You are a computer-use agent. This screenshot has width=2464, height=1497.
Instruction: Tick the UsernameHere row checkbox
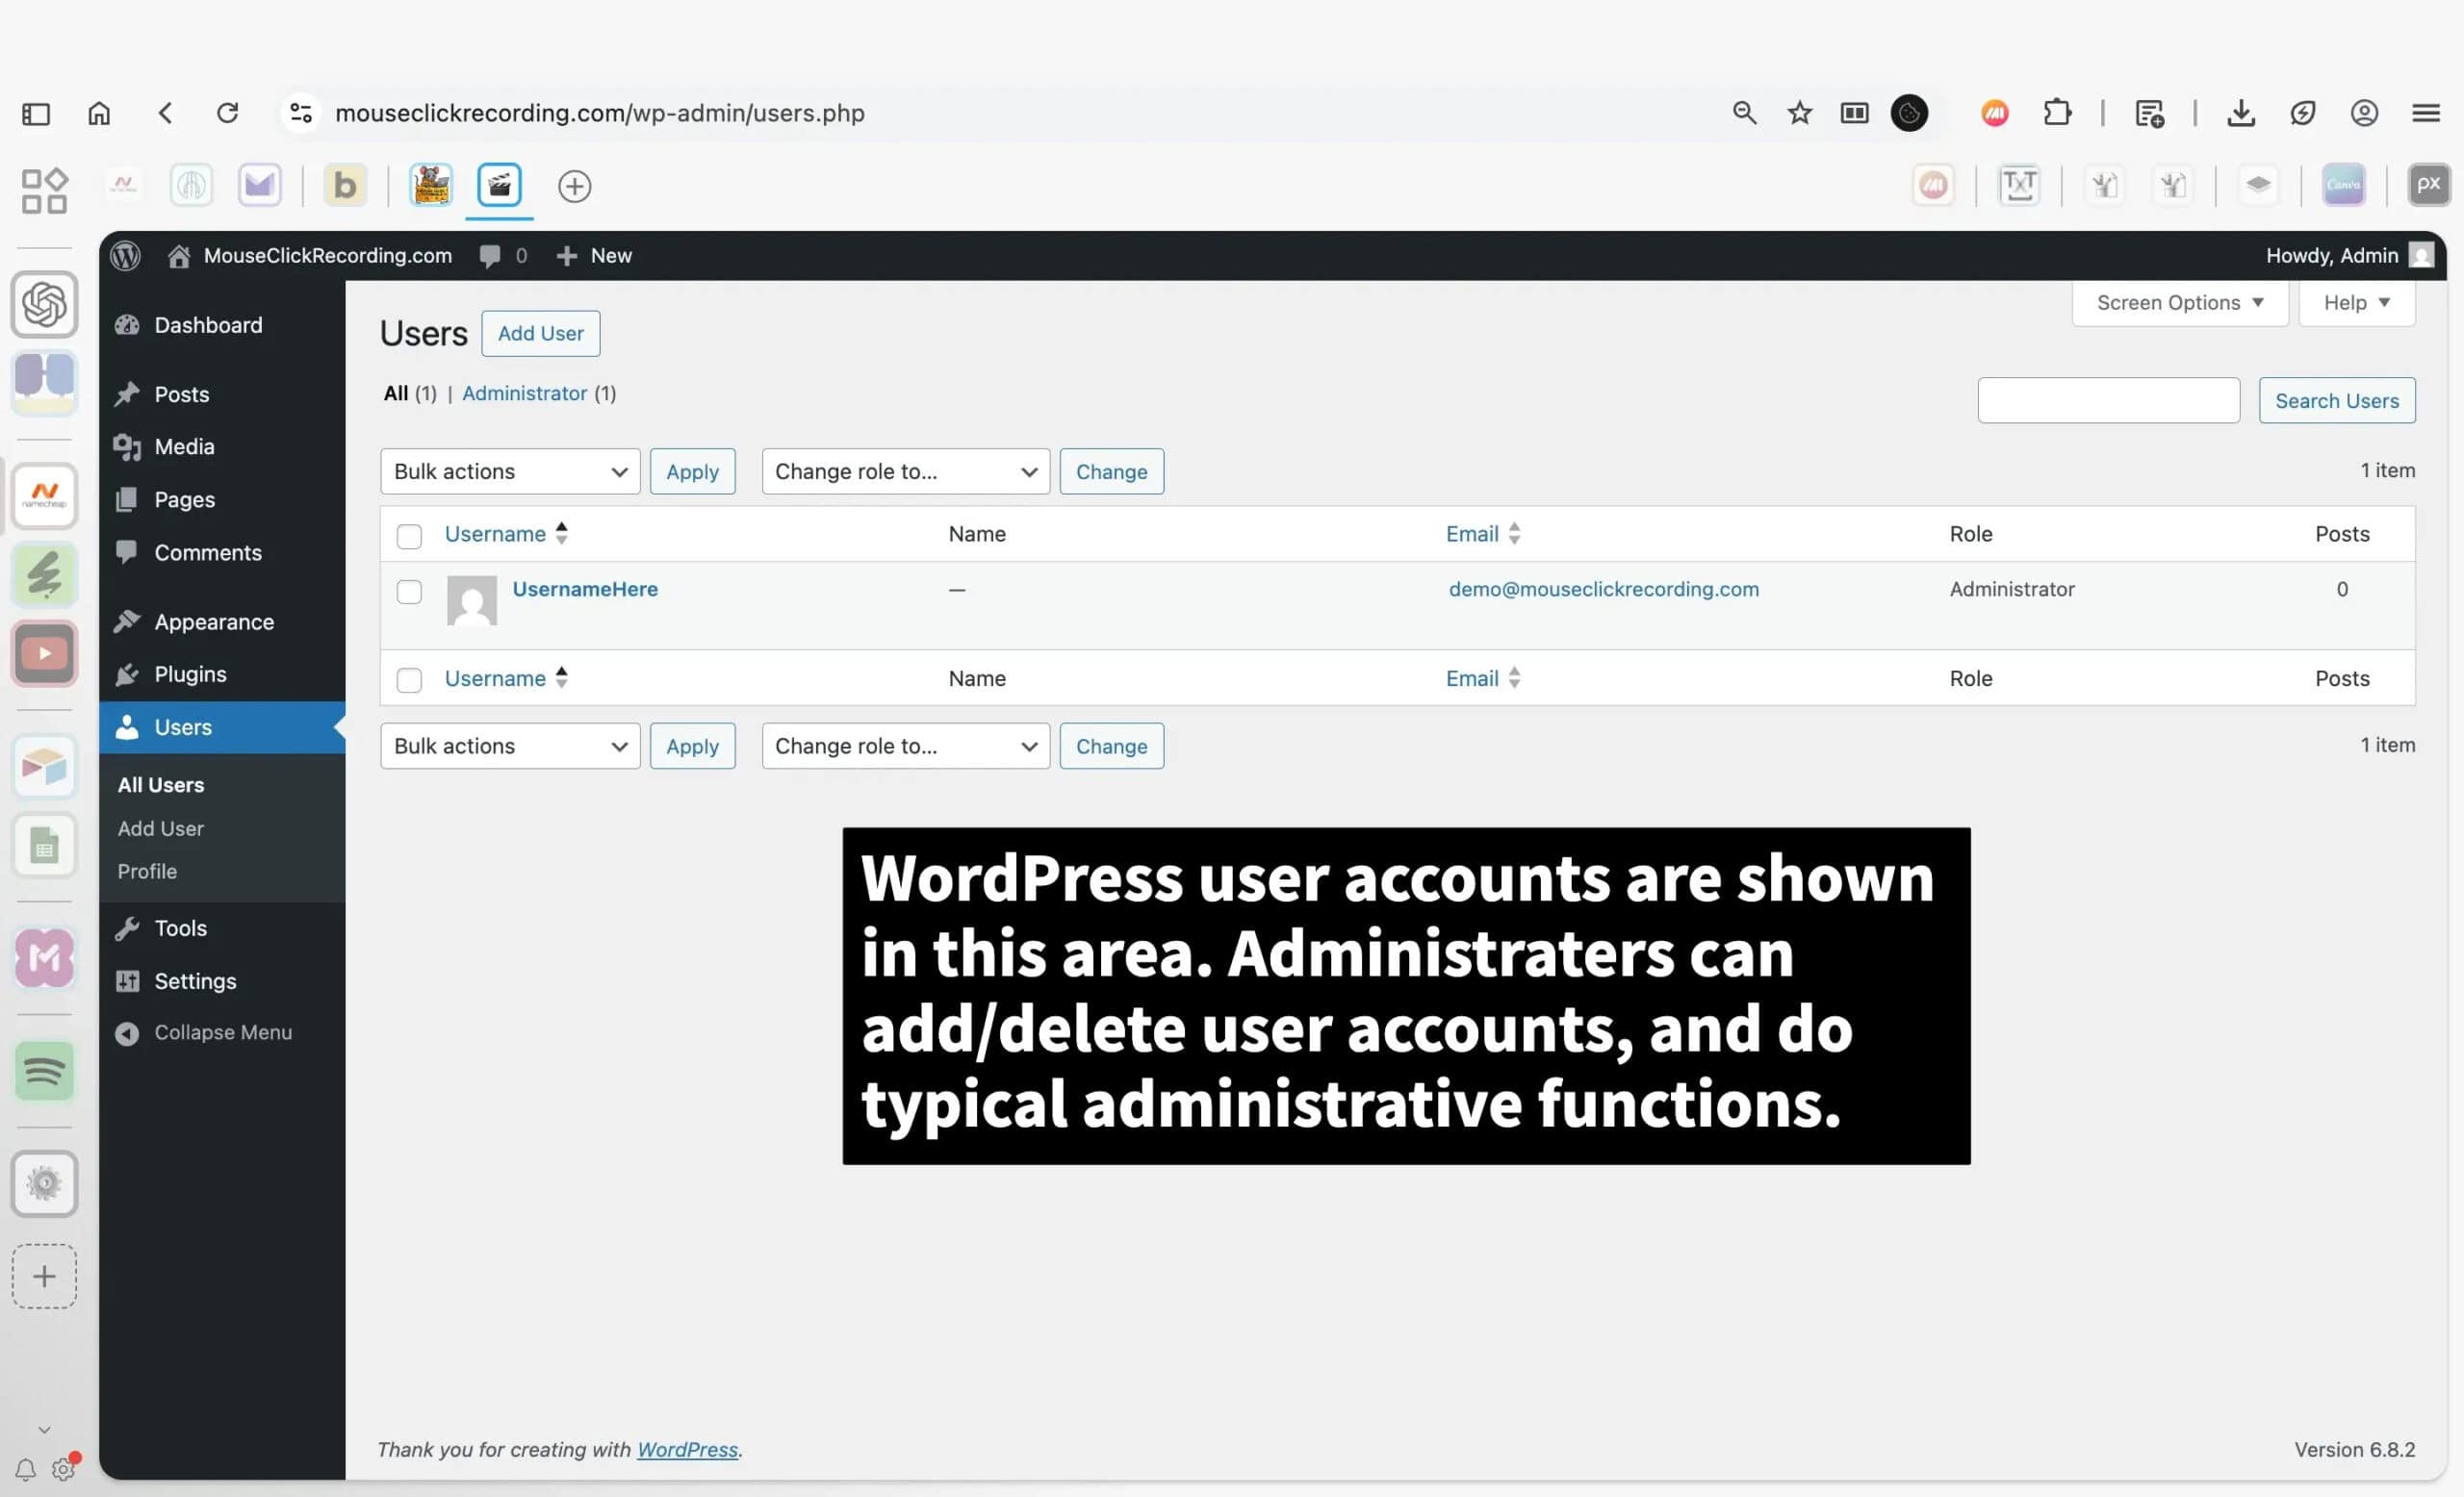pyautogui.click(x=409, y=592)
